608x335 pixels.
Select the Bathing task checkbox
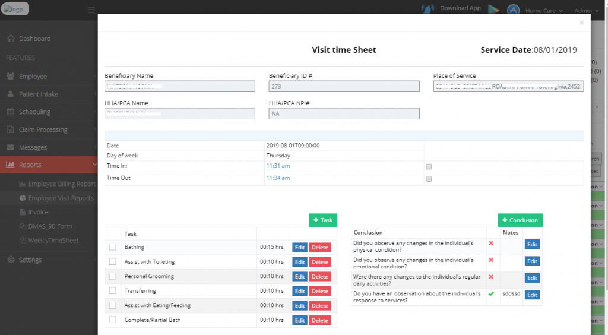coord(112,247)
